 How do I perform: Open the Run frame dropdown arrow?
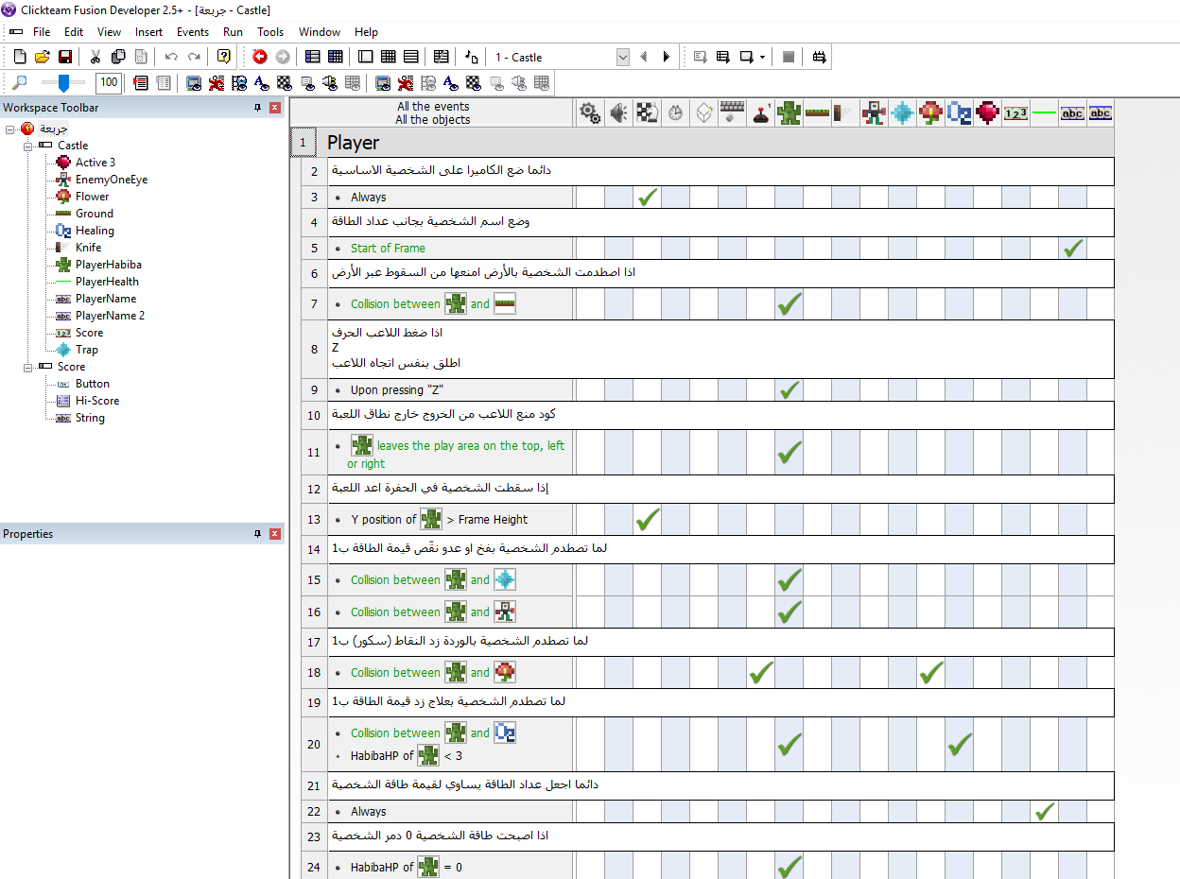(x=762, y=57)
